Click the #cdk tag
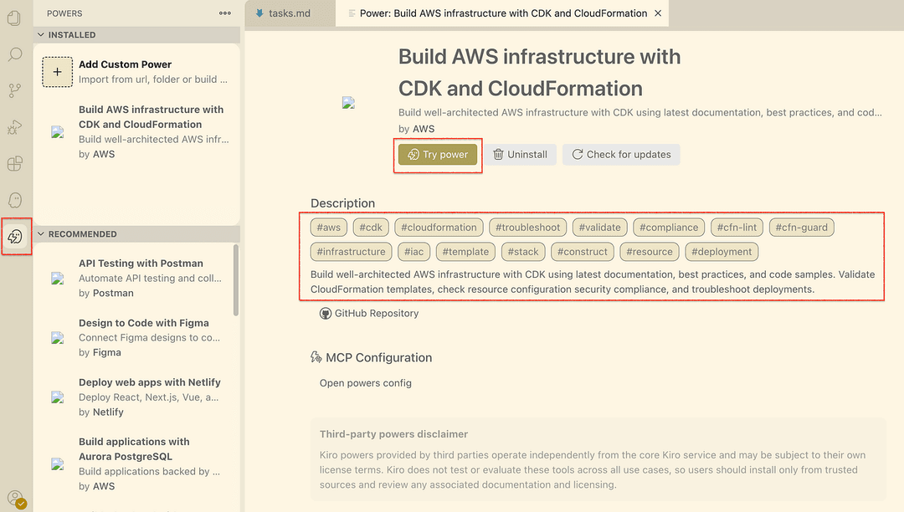904x512 pixels. coord(371,228)
